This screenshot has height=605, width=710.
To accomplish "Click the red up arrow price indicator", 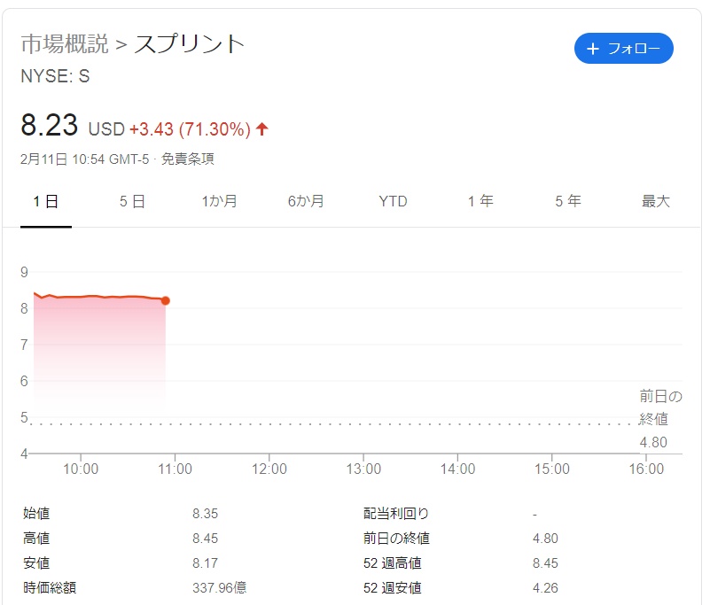I will click(262, 129).
